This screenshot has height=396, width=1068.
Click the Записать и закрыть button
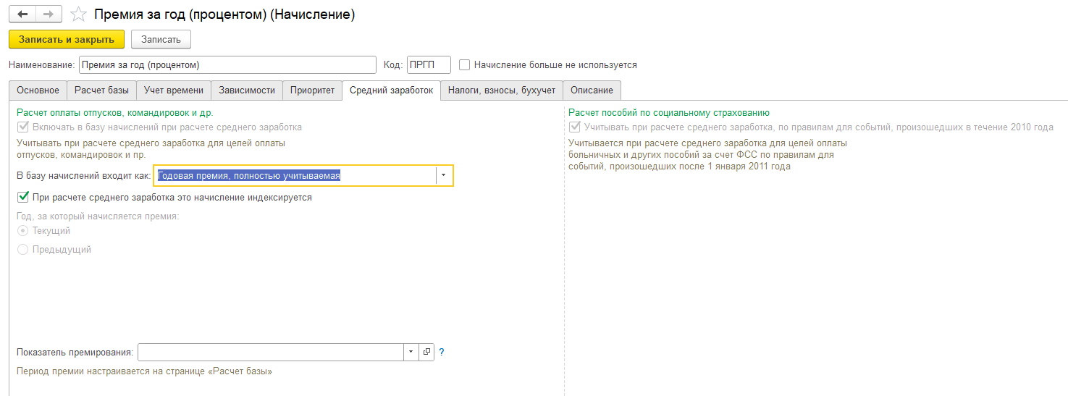[x=67, y=39]
